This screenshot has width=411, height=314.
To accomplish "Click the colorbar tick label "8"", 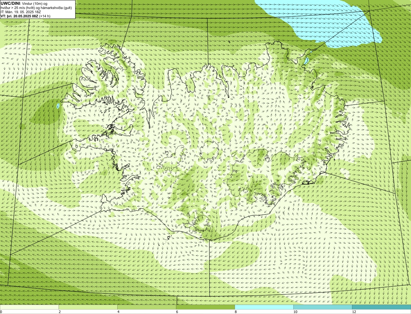I will point(236,312).
